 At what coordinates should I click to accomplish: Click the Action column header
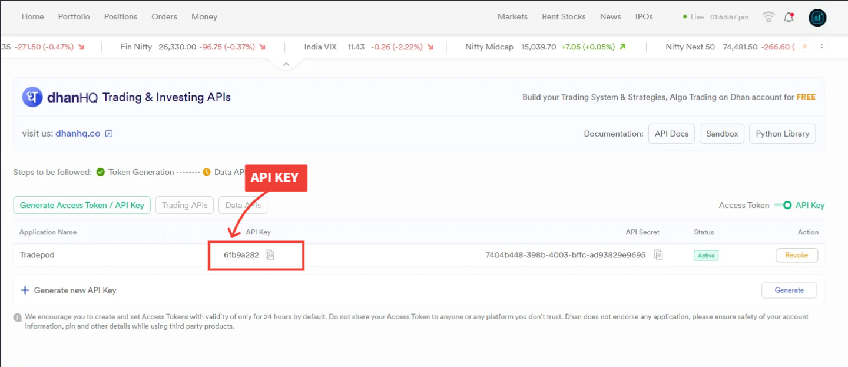[808, 232]
